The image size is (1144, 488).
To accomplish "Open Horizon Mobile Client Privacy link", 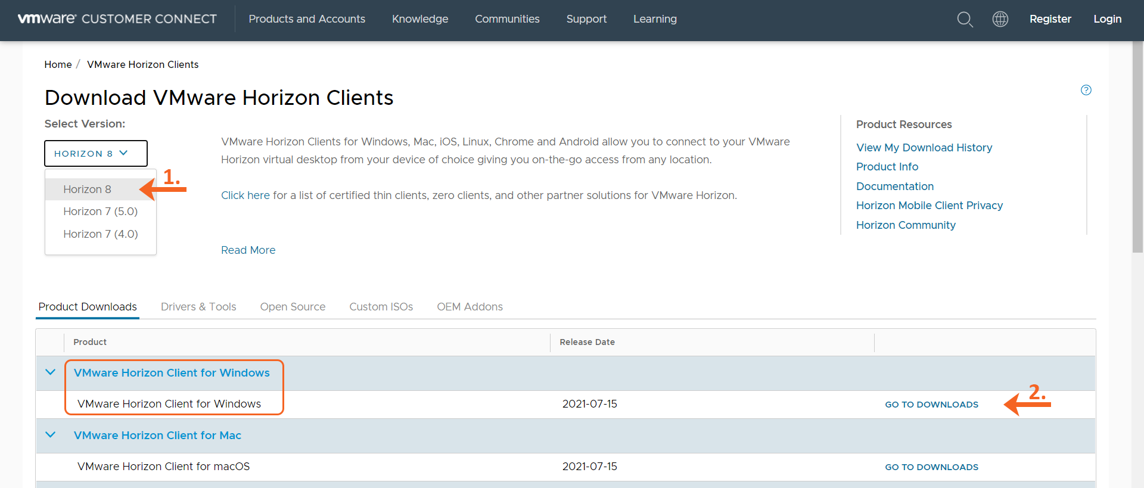I will click(929, 206).
